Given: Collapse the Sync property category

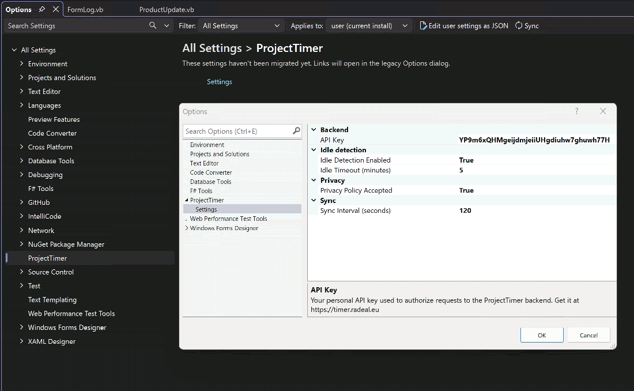Looking at the screenshot, I should 314,200.
